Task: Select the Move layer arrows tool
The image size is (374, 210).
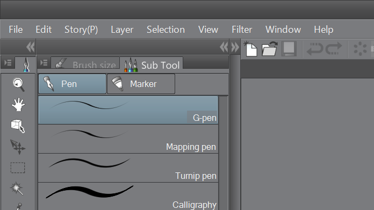Action: 18,147
